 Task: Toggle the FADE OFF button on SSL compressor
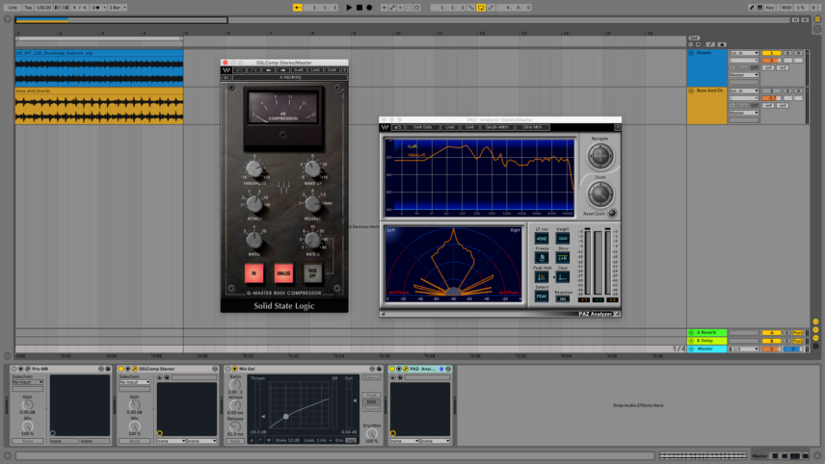(312, 273)
